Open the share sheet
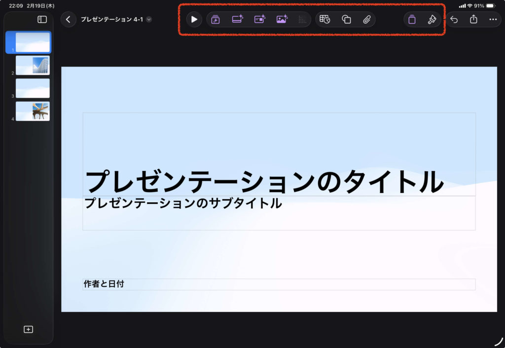505x348 pixels. pyautogui.click(x=473, y=19)
